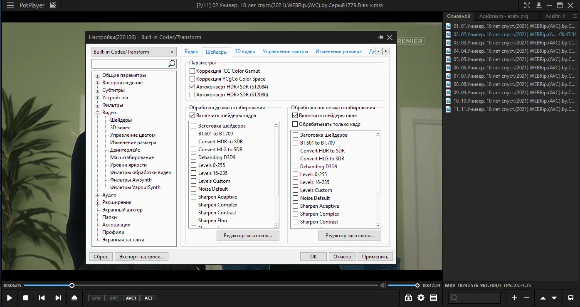Select the Основной playlist tab
The image size is (580, 307).
click(x=458, y=16)
